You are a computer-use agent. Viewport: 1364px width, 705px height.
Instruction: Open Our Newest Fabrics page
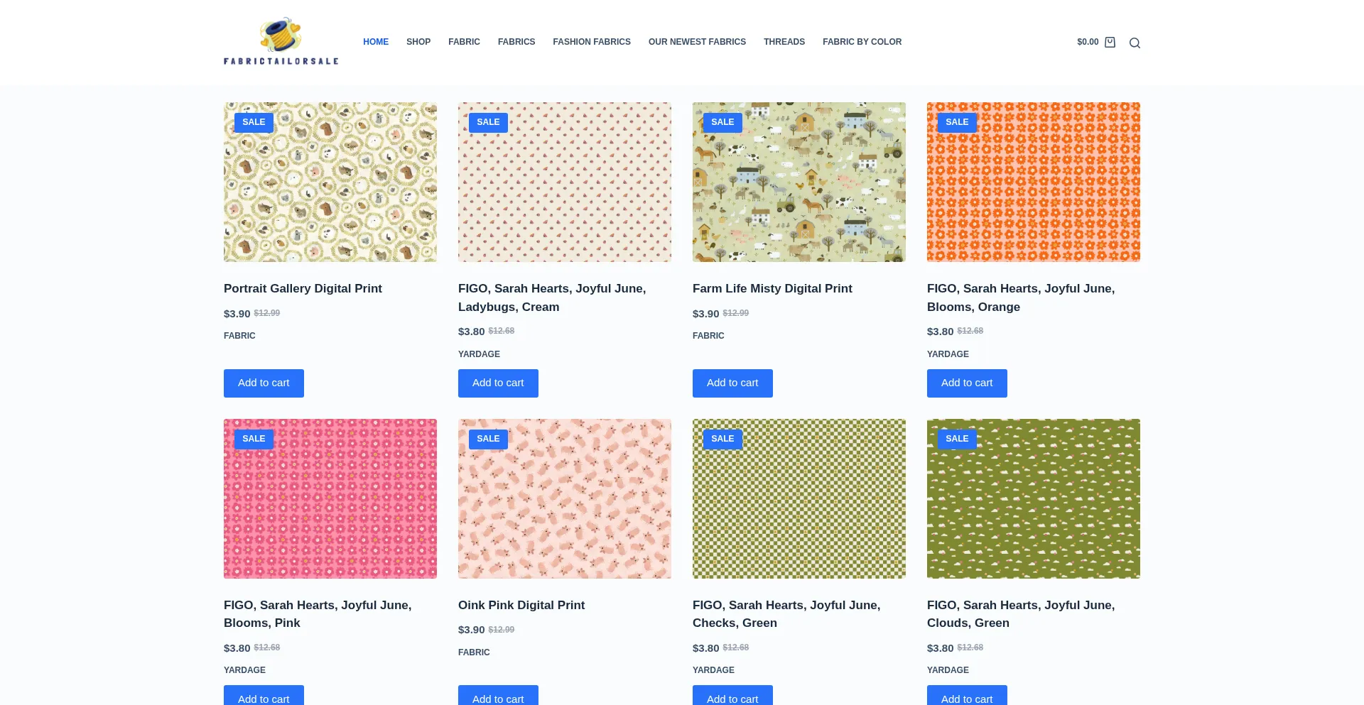coord(696,42)
